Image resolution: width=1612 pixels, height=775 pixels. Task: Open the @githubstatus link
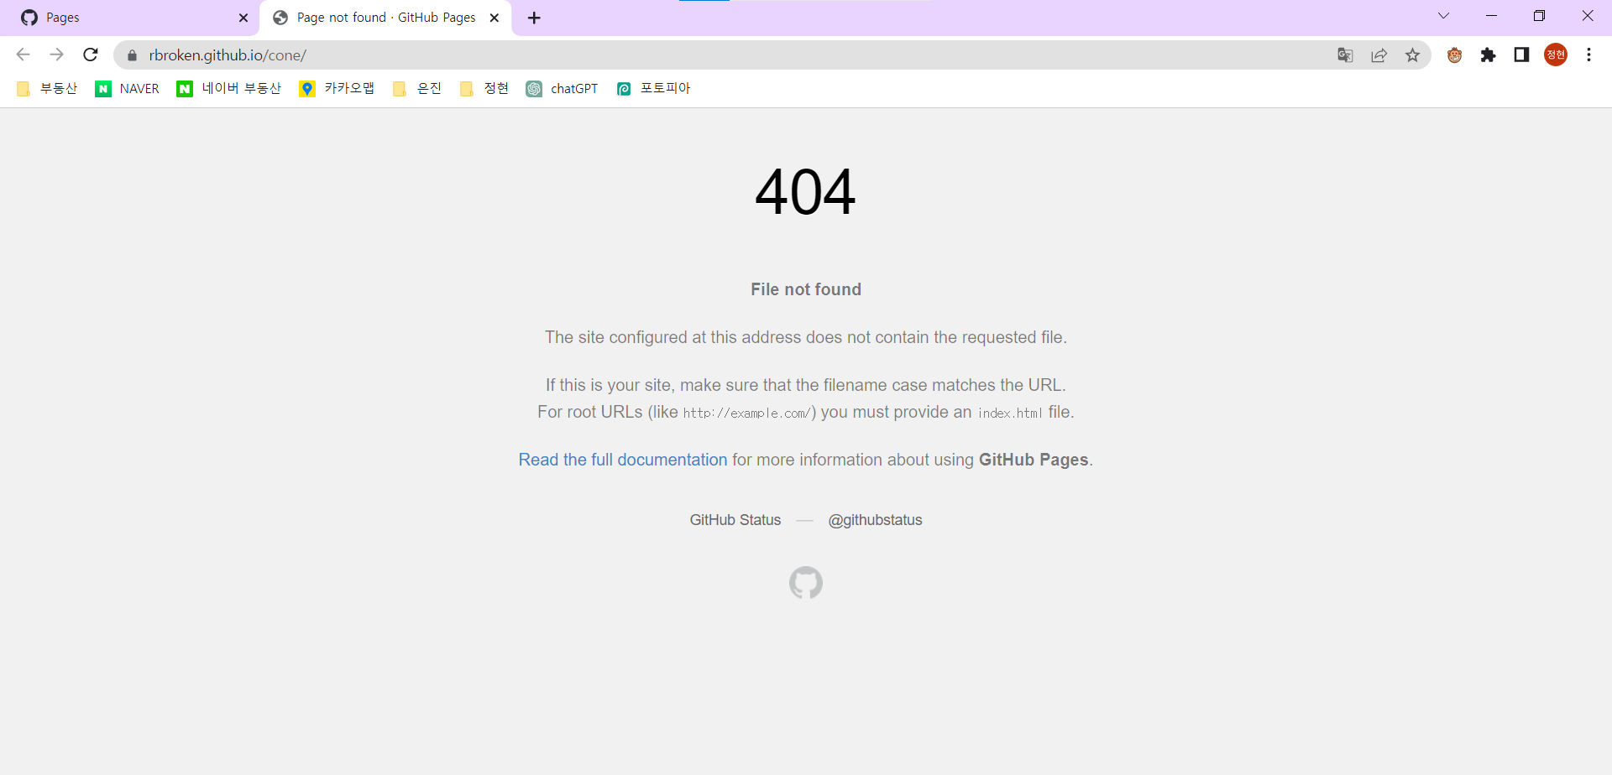pos(875,520)
